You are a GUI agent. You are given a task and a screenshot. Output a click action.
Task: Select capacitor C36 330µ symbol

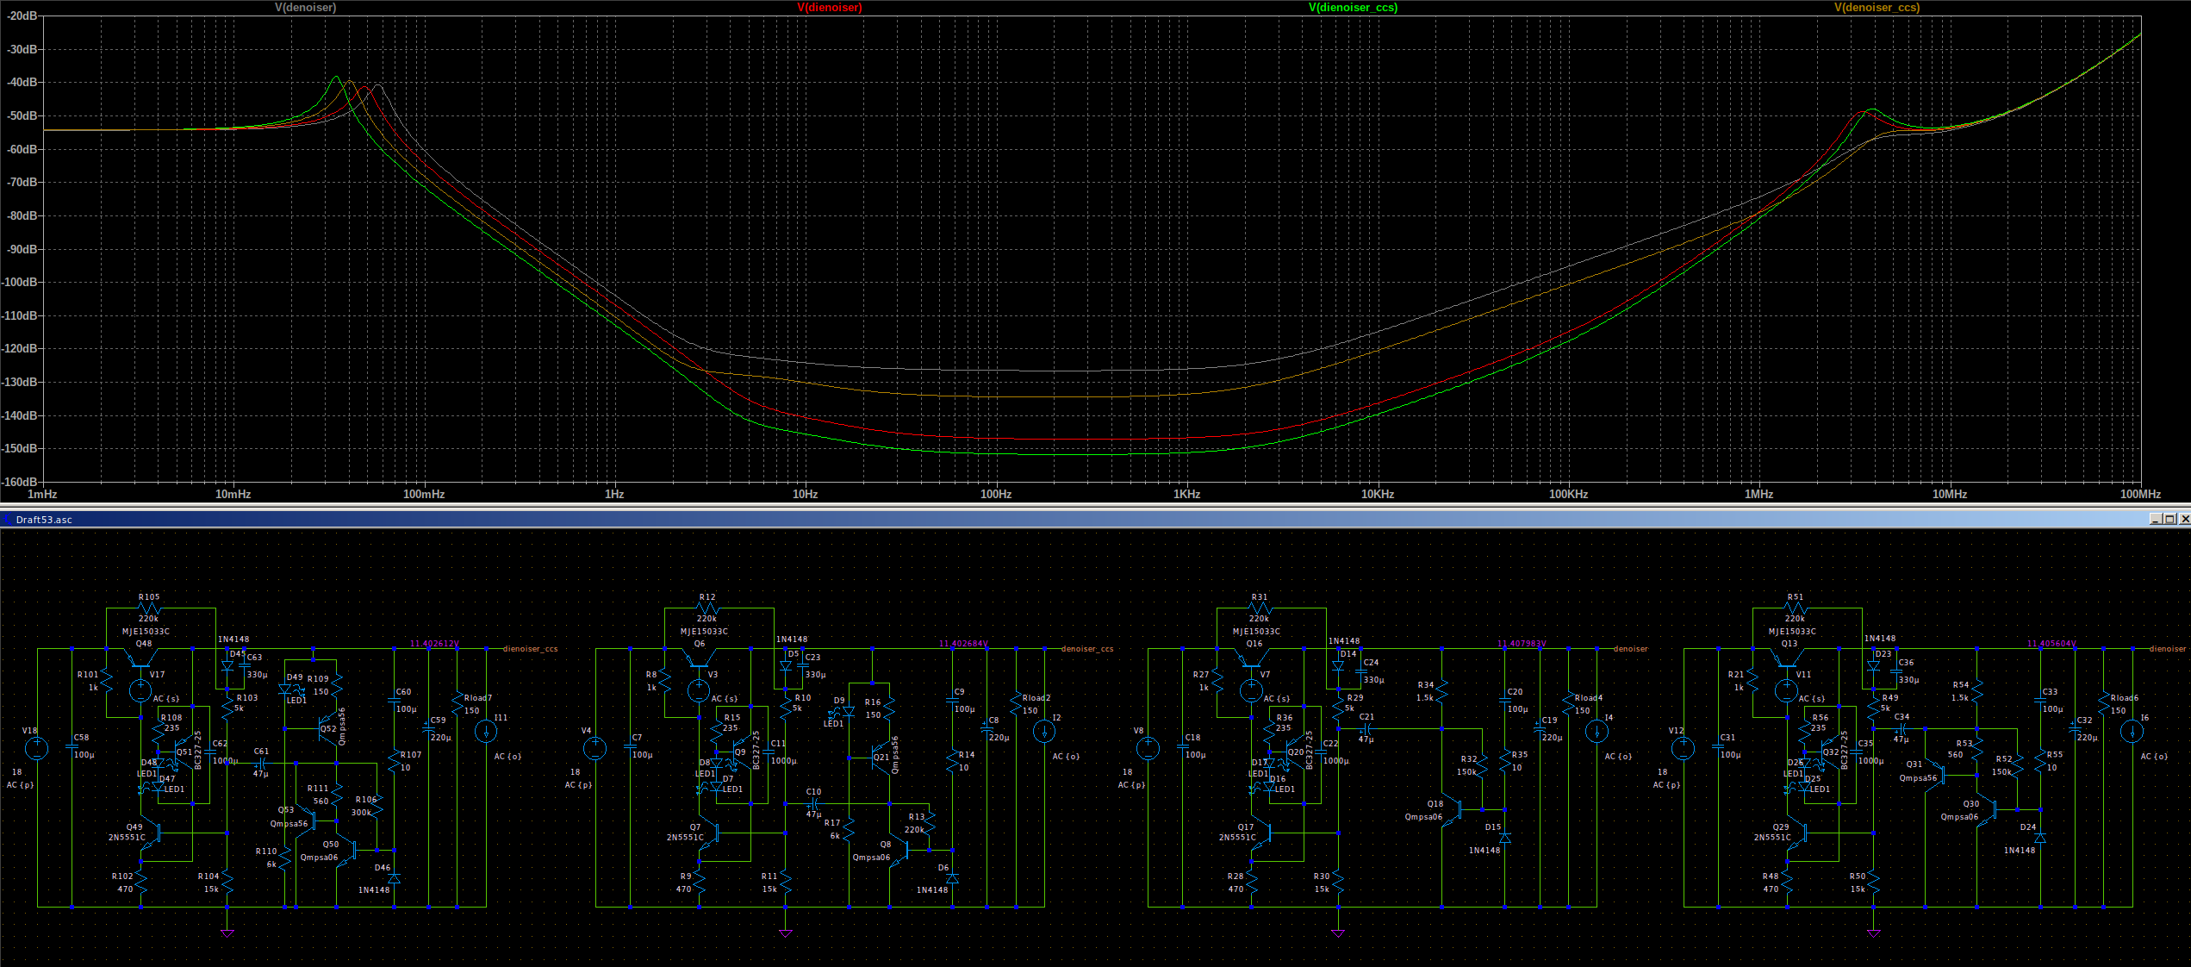tap(1896, 671)
